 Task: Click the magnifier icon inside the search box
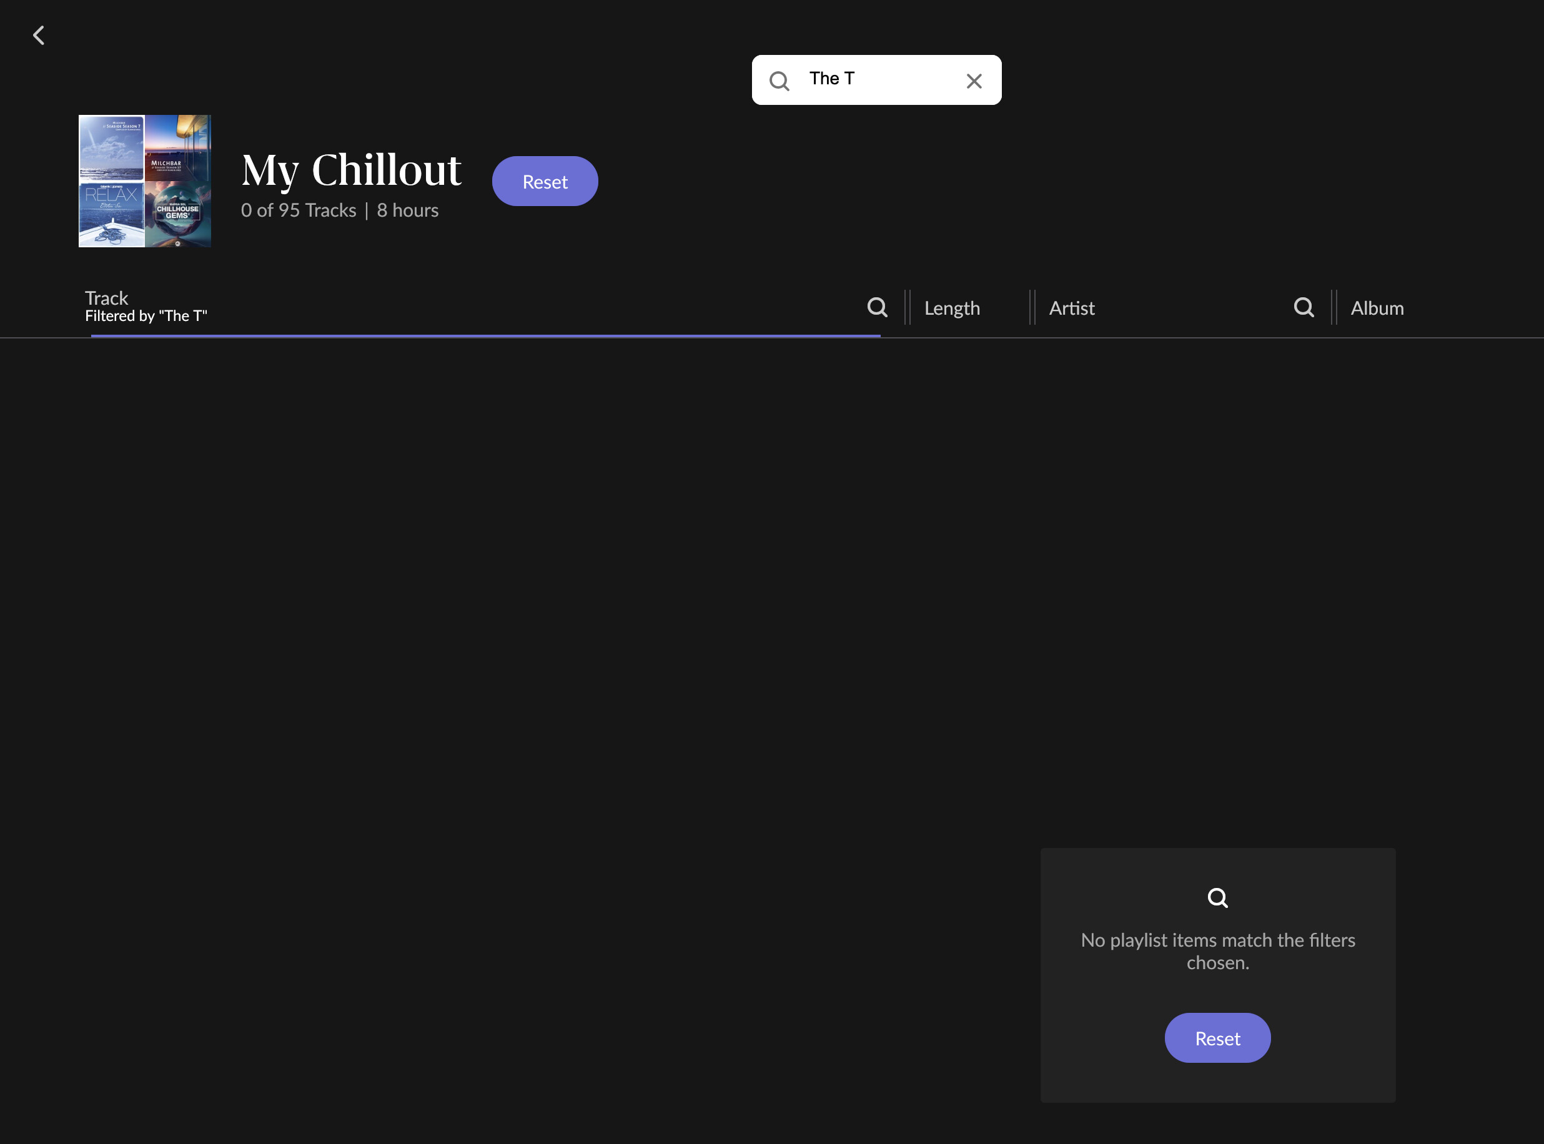coord(779,81)
